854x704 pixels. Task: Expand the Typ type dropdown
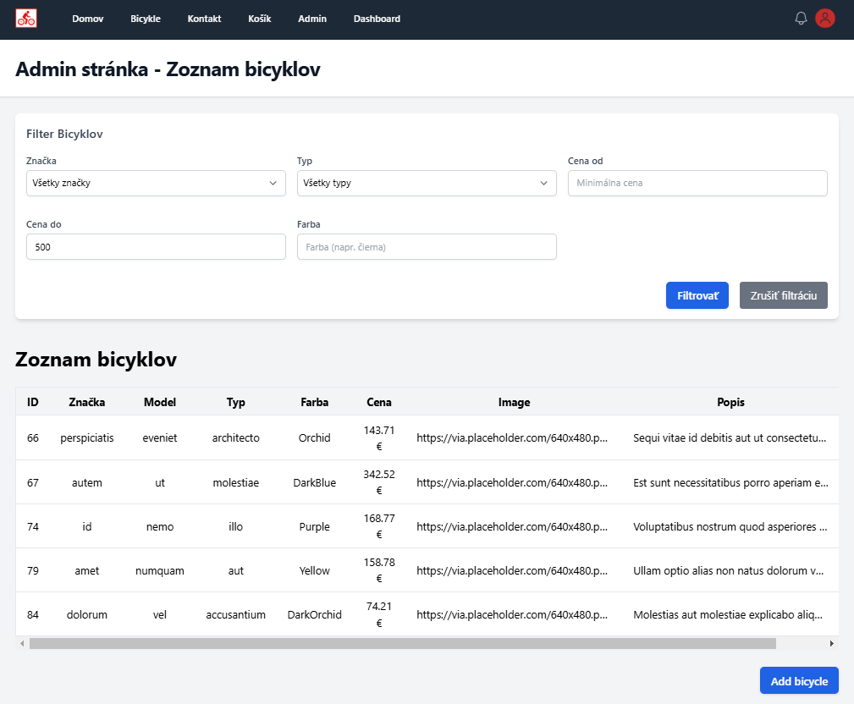[427, 183]
